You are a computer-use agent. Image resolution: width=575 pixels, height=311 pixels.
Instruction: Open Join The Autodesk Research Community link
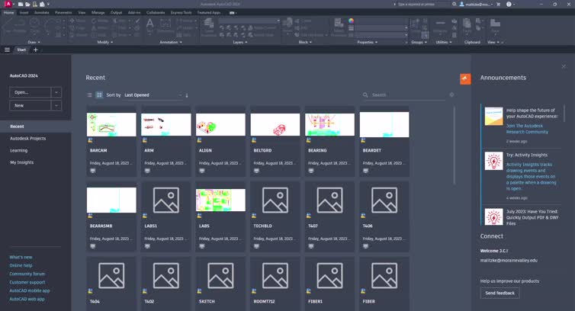527,129
